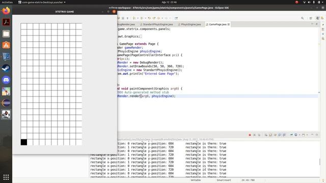This screenshot has height=183, width=326.
Task: Click the pin editor icon in Eclipse toolbar
Action: (176, 18)
